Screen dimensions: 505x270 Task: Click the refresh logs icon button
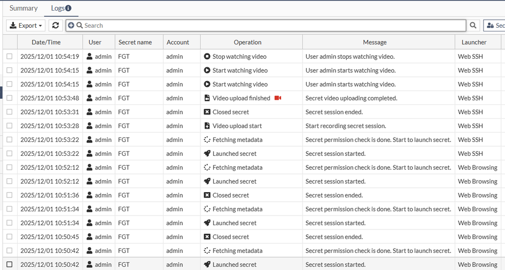click(x=56, y=26)
